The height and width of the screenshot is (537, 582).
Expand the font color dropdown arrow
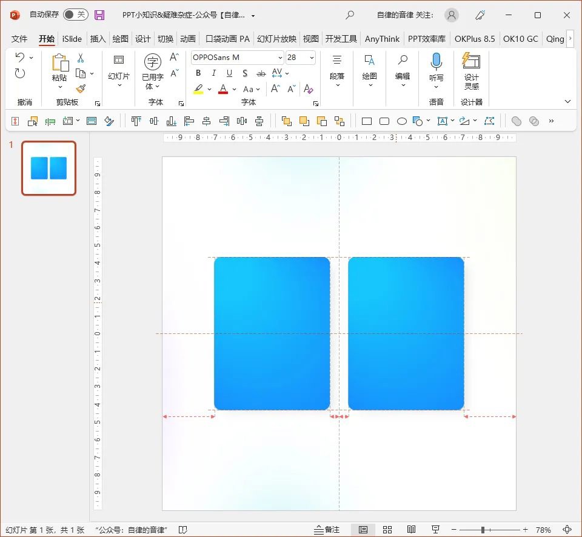click(235, 89)
